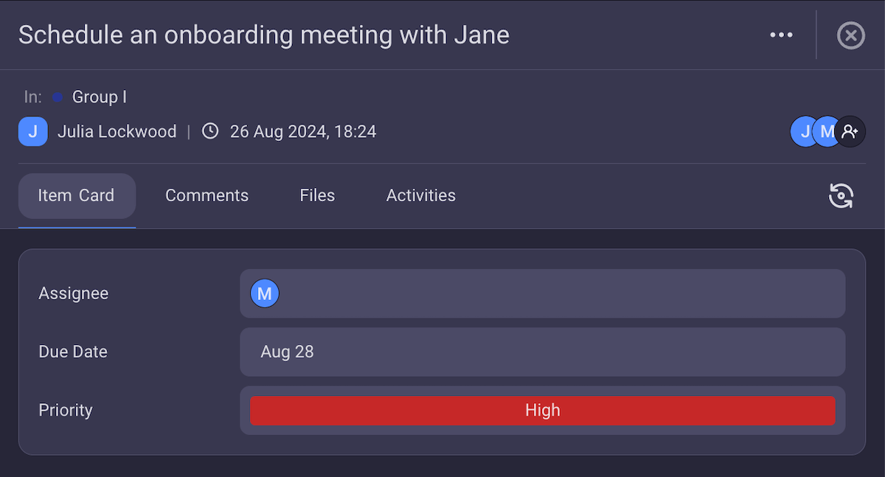Close the item card panel
Image resolution: width=885 pixels, height=477 pixels.
click(850, 35)
